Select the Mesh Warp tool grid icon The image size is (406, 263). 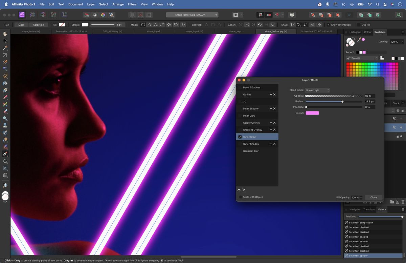click(5, 175)
